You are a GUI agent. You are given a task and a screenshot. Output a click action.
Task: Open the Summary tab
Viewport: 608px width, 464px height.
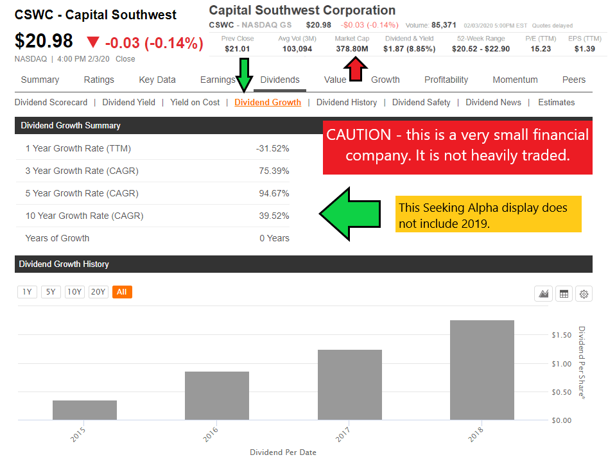point(40,80)
